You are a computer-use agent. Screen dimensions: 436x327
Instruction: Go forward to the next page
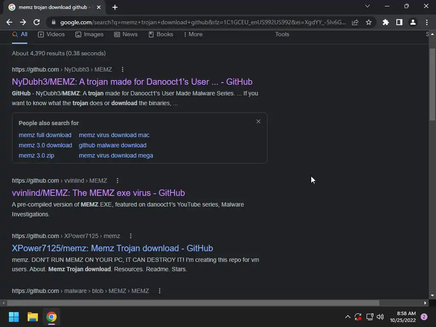[23, 22]
